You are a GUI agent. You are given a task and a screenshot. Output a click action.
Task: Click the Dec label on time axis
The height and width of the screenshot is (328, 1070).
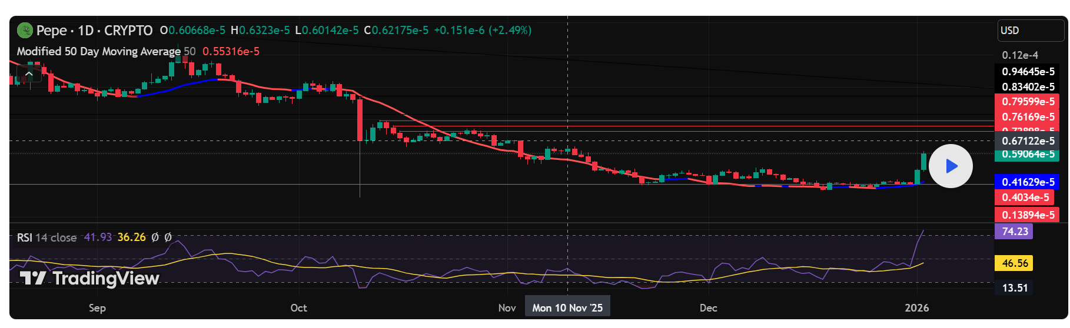708,308
